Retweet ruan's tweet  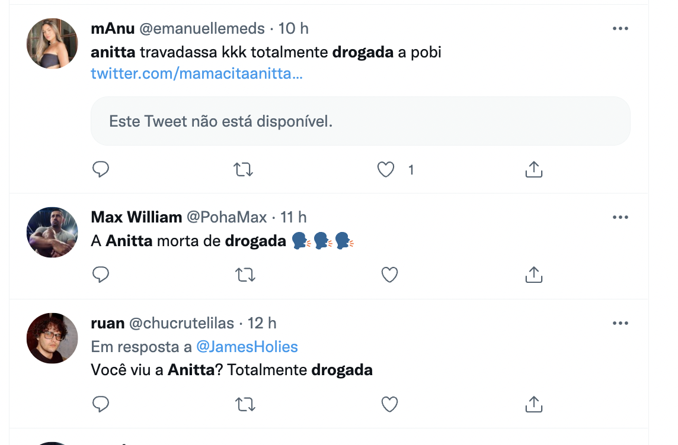pyautogui.click(x=244, y=404)
